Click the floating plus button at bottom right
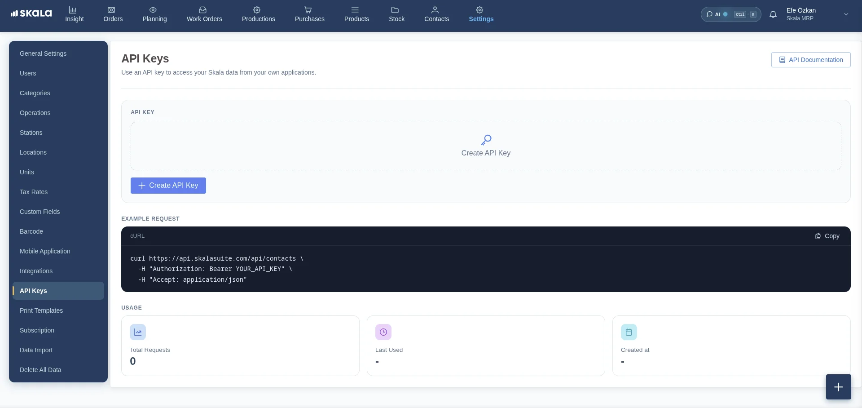862x408 pixels. click(839, 387)
